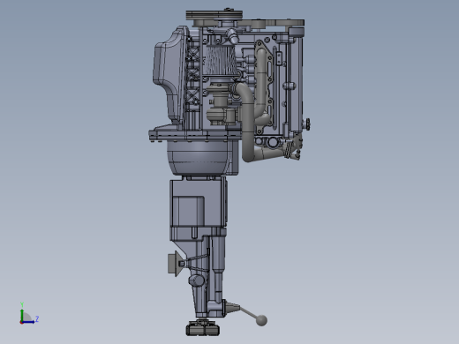
Task: Select the foot part at the very bottom
Action: click(x=203, y=328)
